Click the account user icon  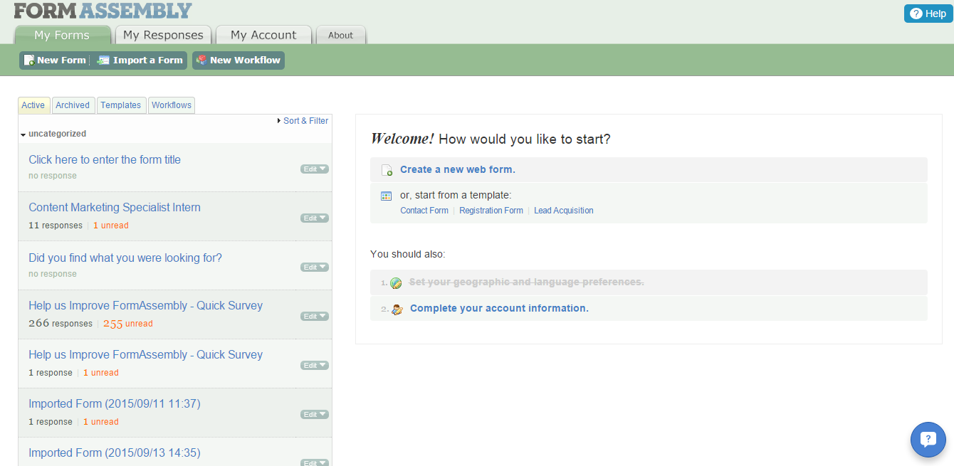tap(397, 309)
